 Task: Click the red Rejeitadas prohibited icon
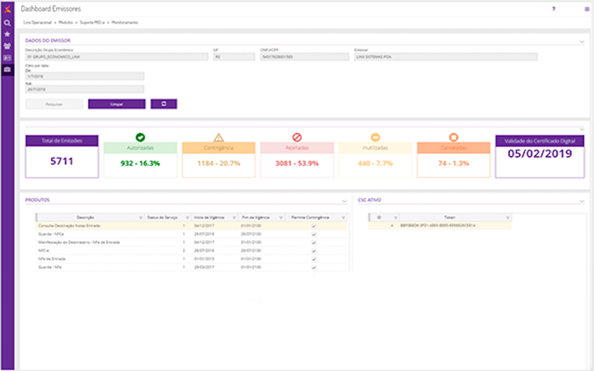coord(297,137)
